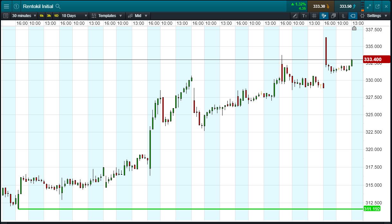Viewport: 392px width, 224px height.
Task: Click the Templates sliders icon
Action: click(94, 15)
